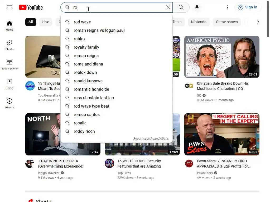Open Christian Bale Breaks Down video title
This screenshot has width=270, height=202.
(x=223, y=86)
